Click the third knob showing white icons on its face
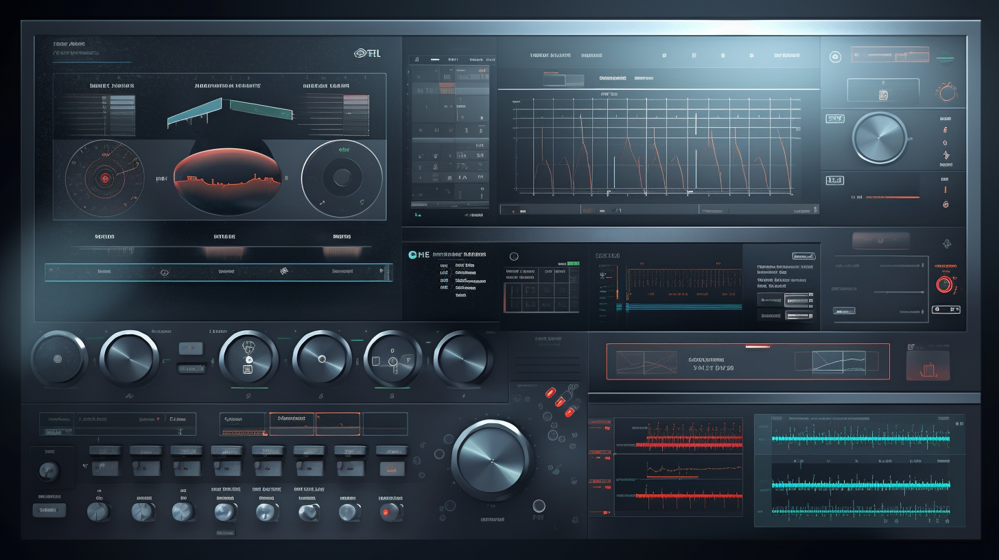This screenshot has height=560, width=999. click(x=248, y=358)
